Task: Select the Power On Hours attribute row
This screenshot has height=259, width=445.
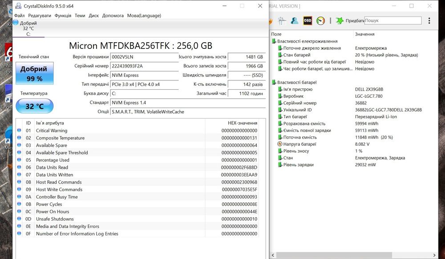Action: point(137,211)
